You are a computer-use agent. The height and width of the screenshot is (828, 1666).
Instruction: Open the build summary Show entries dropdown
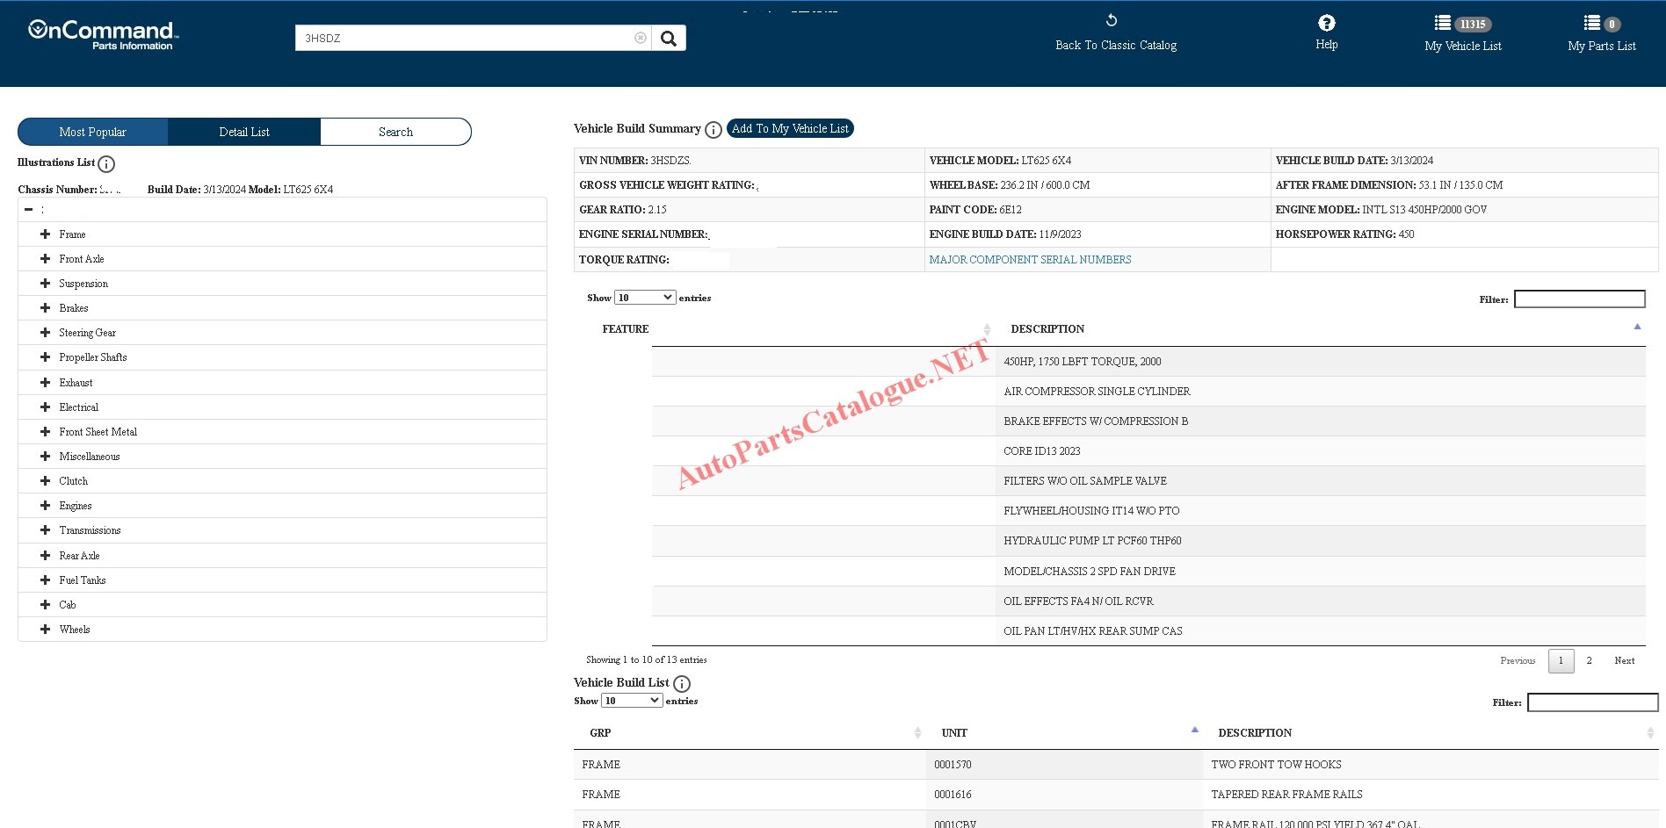click(x=645, y=298)
